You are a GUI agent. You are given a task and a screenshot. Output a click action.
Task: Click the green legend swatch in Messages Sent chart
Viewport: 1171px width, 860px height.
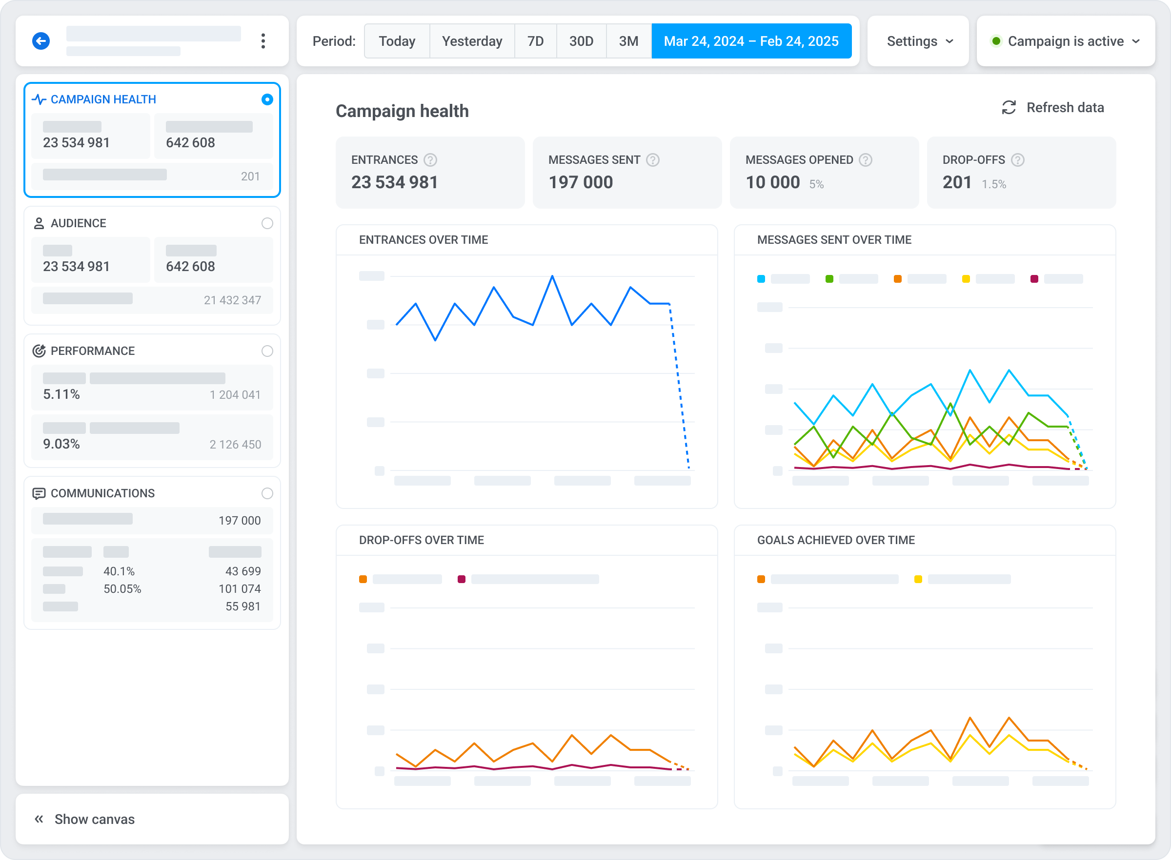(829, 279)
